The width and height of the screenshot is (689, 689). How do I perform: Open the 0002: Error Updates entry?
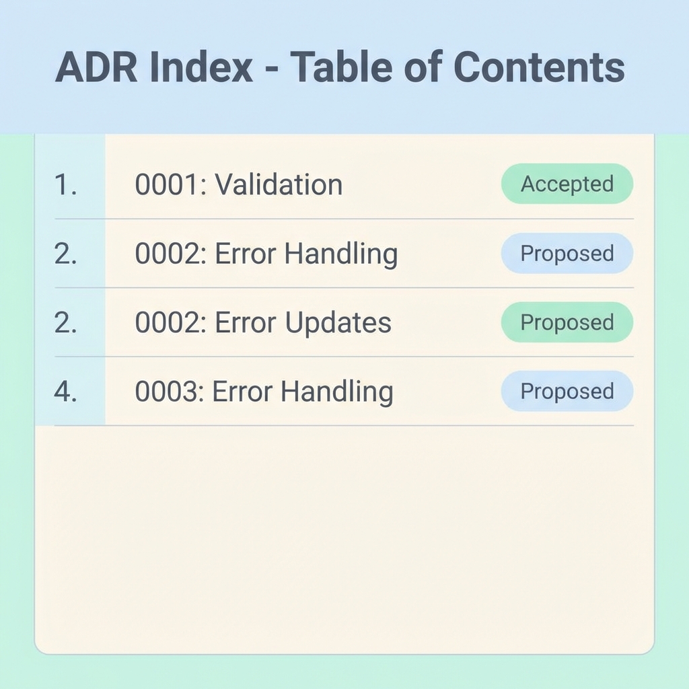point(262,323)
